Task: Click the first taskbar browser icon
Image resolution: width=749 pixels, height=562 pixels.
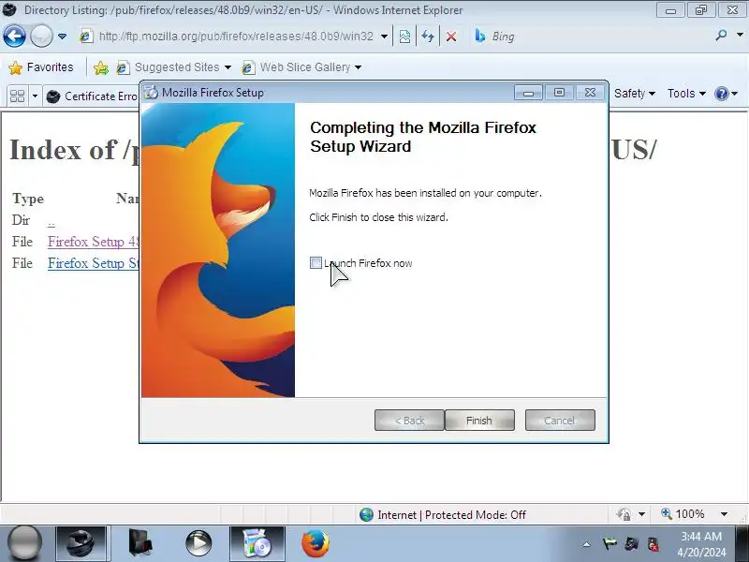Action: [x=83, y=544]
